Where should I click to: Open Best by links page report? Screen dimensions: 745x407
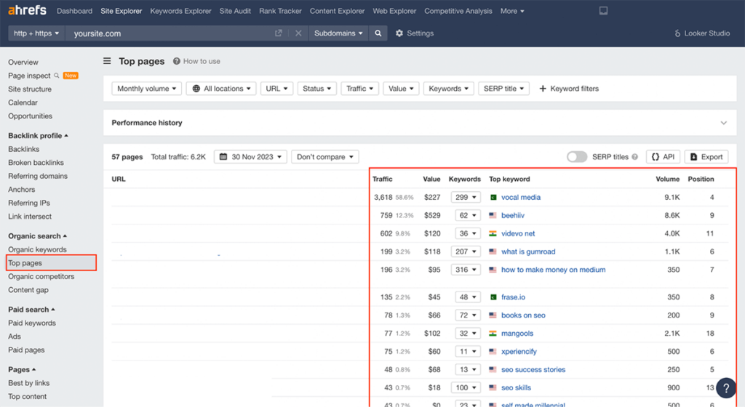click(29, 383)
